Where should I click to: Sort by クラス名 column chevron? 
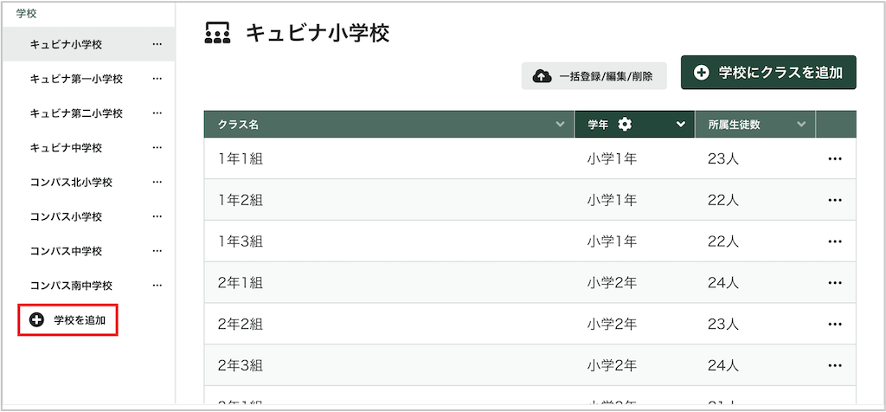560,125
